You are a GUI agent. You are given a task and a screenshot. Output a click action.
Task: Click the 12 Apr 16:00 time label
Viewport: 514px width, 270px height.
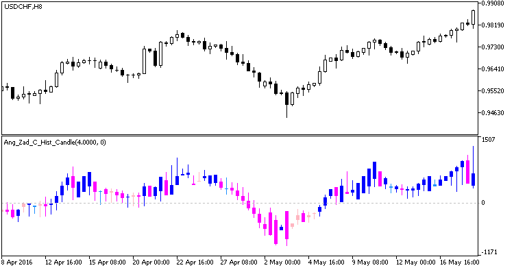[x=63, y=262]
